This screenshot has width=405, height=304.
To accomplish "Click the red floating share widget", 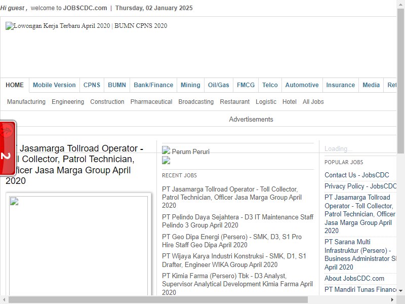I will (x=8, y=148).
